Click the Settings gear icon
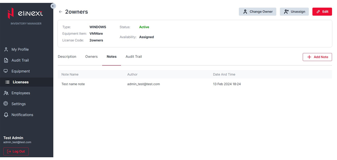 click(x=6, y=104)
